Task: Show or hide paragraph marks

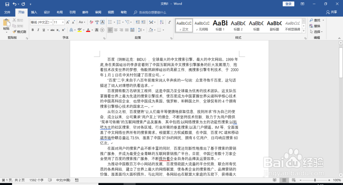Action: (169, 22)
